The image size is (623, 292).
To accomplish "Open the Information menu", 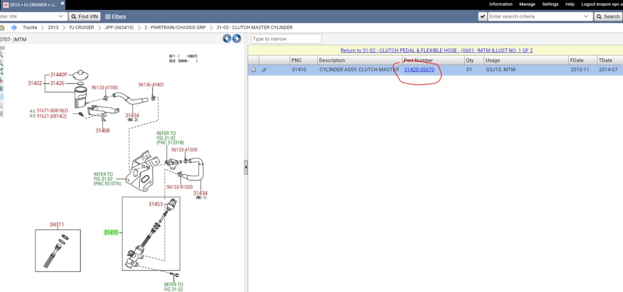I will click(501, 4).
